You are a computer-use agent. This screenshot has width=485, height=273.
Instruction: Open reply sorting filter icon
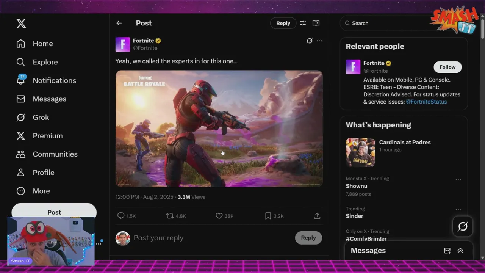coord(303,23)
